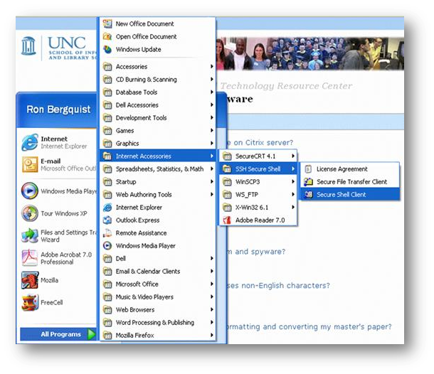Open Adobe Acrobat 7.0 Professional icon
Image resolution: width=434 pixels, height=374 pixels.
click(30, 257)
